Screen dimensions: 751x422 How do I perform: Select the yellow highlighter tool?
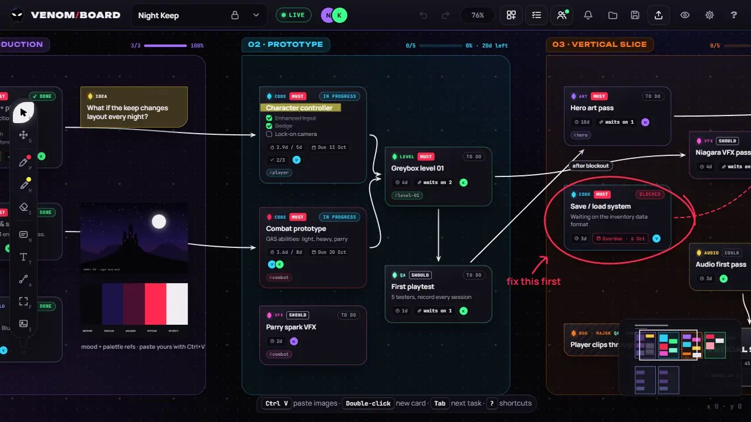click(23, 185)
